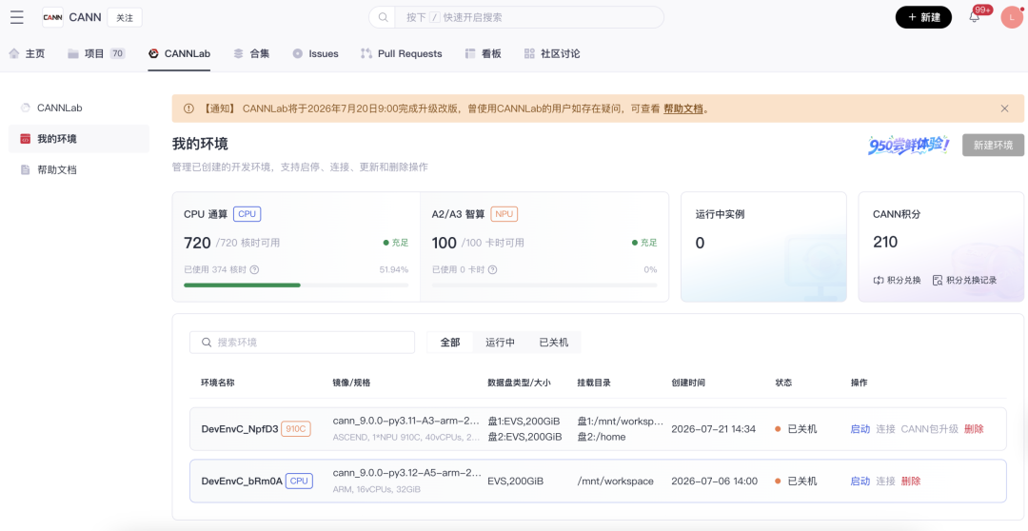Click the 910C tag badge
The image size is (1028, 531).
(x=296, y=429)
